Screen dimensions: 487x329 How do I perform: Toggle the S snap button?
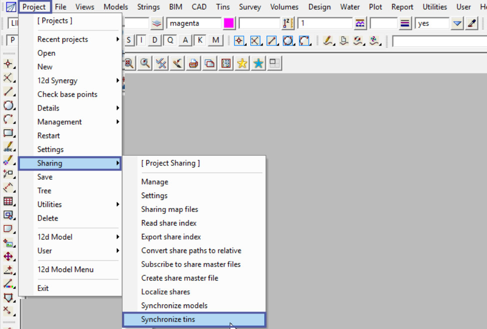[129, 40]
